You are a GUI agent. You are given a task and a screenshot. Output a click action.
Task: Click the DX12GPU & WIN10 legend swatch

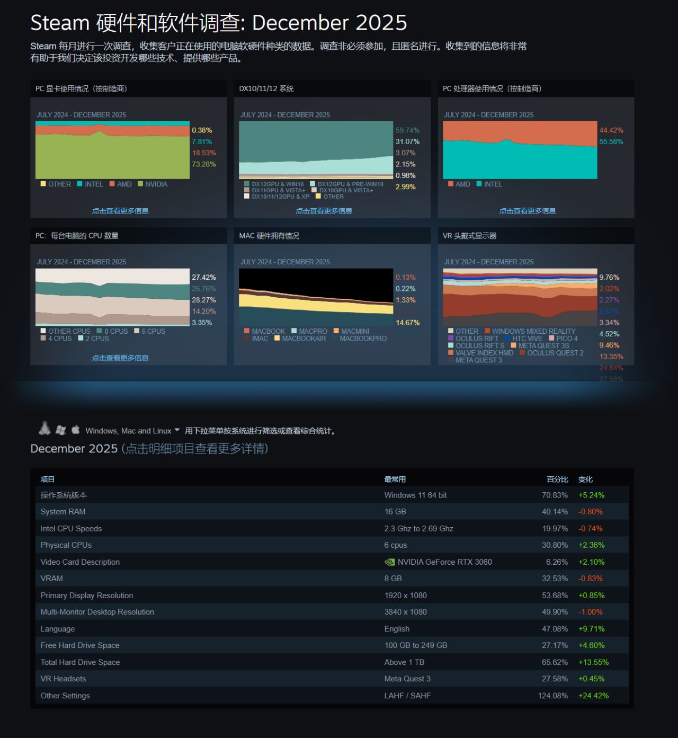[x=247, y=184]
